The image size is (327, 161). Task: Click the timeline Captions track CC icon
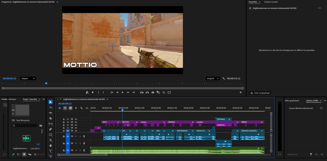click(x=87, y=108)
